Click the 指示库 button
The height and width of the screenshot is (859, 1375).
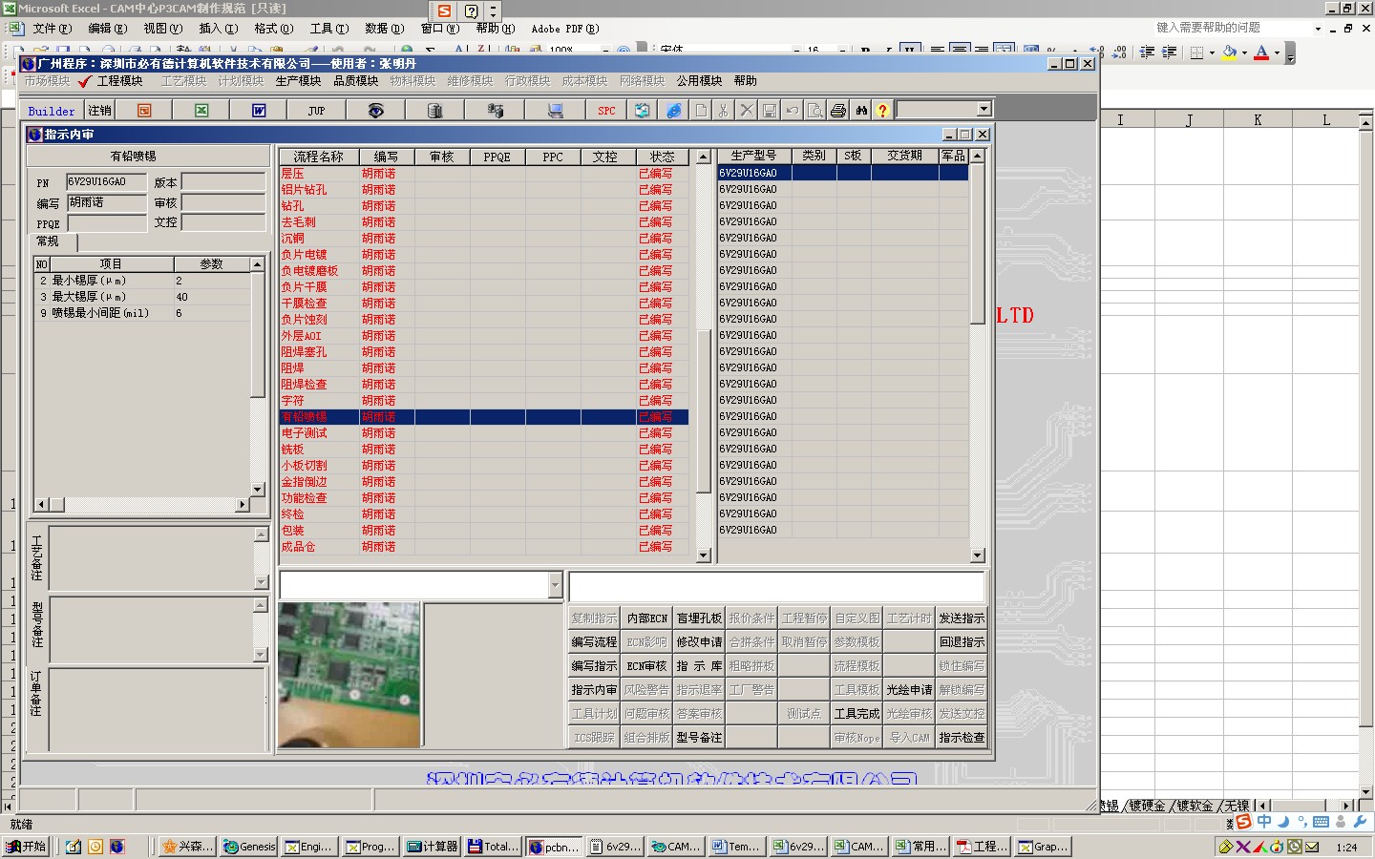(x=699, y=666)
